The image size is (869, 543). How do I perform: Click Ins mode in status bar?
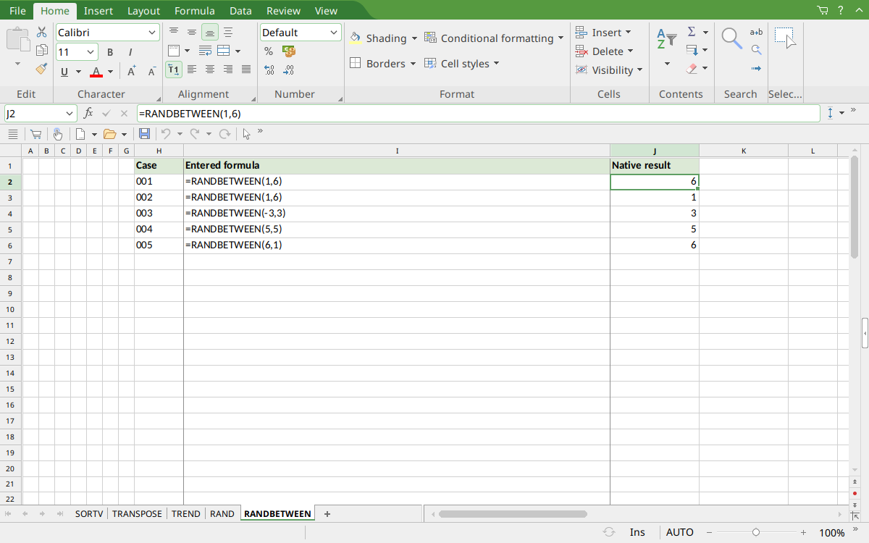click(637, 532)
